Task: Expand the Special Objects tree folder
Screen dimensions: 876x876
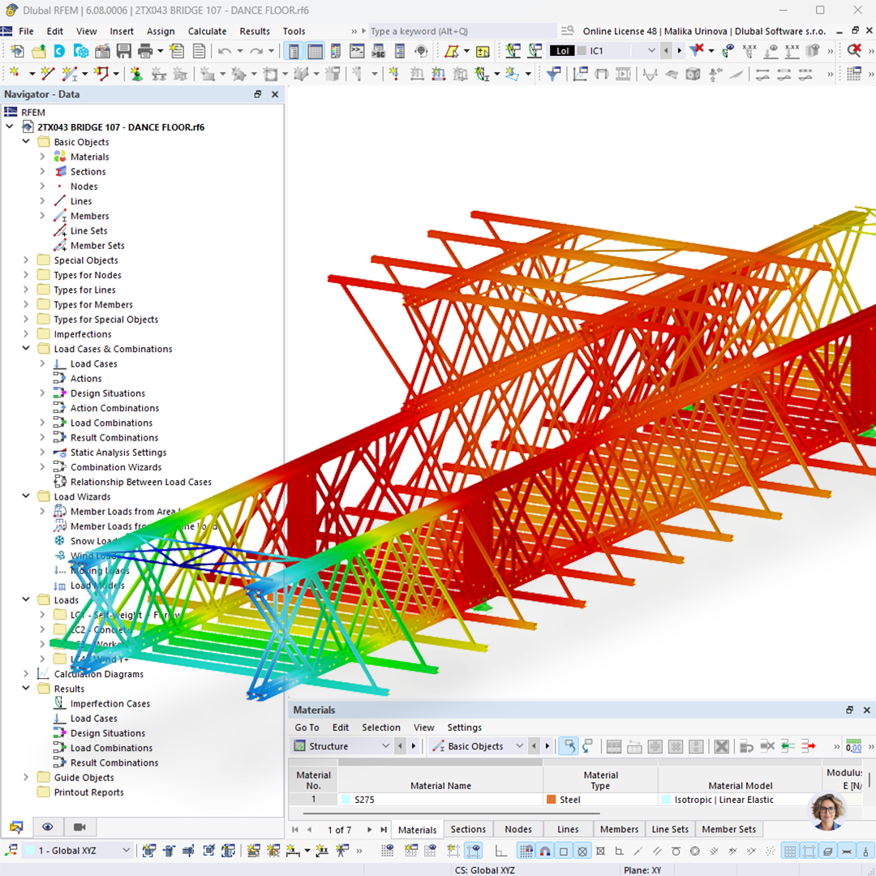Action: coord(26,260)
